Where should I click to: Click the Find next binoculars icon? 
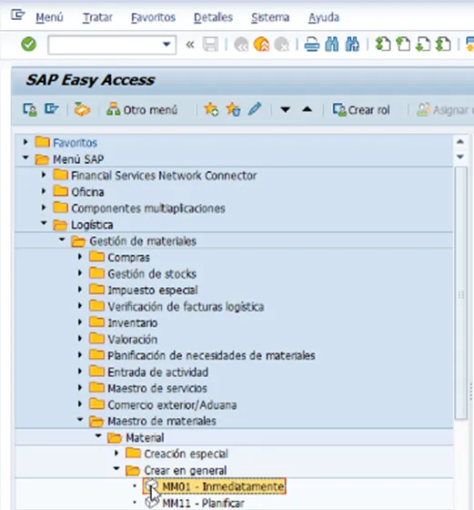352,45
